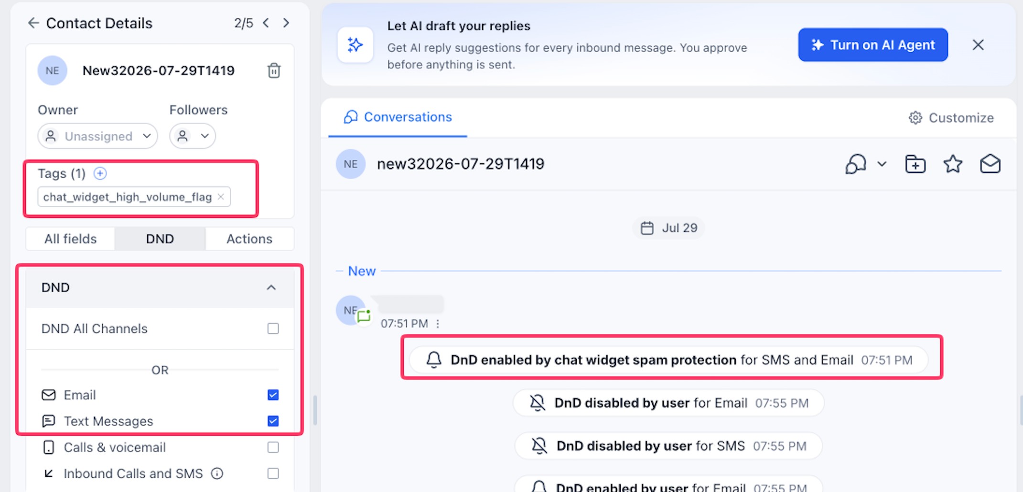Enable Calls & voicemail DND checkbox

coord(273,448)
